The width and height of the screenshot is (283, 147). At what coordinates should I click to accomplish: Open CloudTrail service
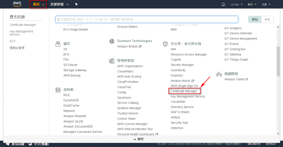[x=124, y=87]
